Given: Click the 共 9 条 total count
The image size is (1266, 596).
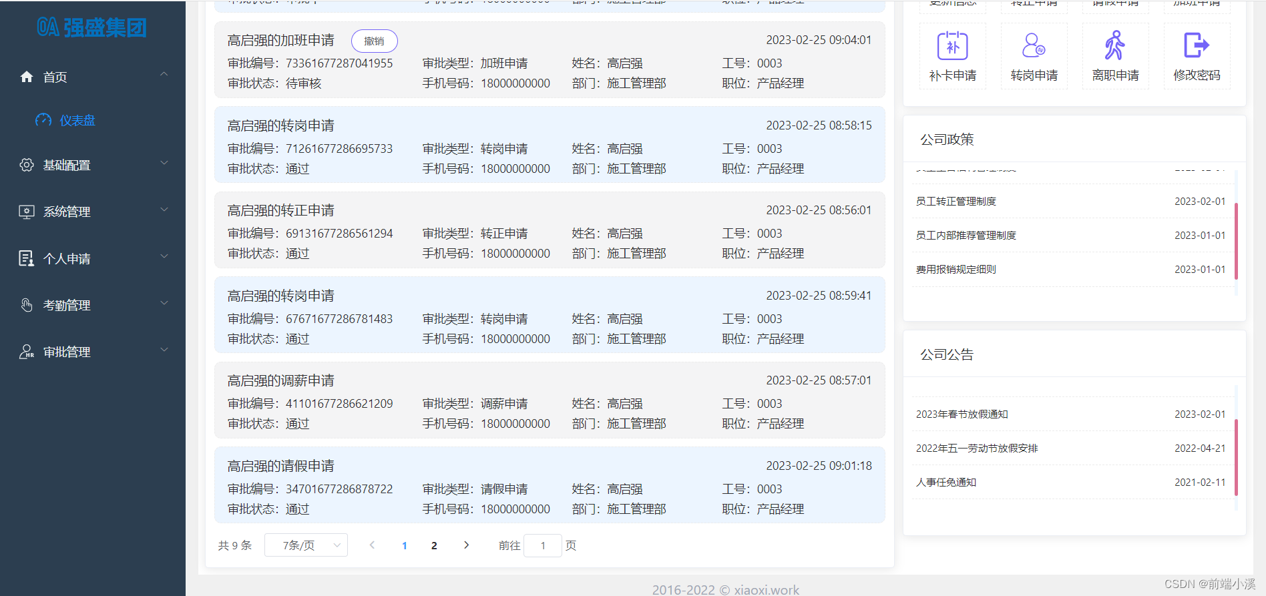Looking at the screenshot, I should (x=235, y=546).
